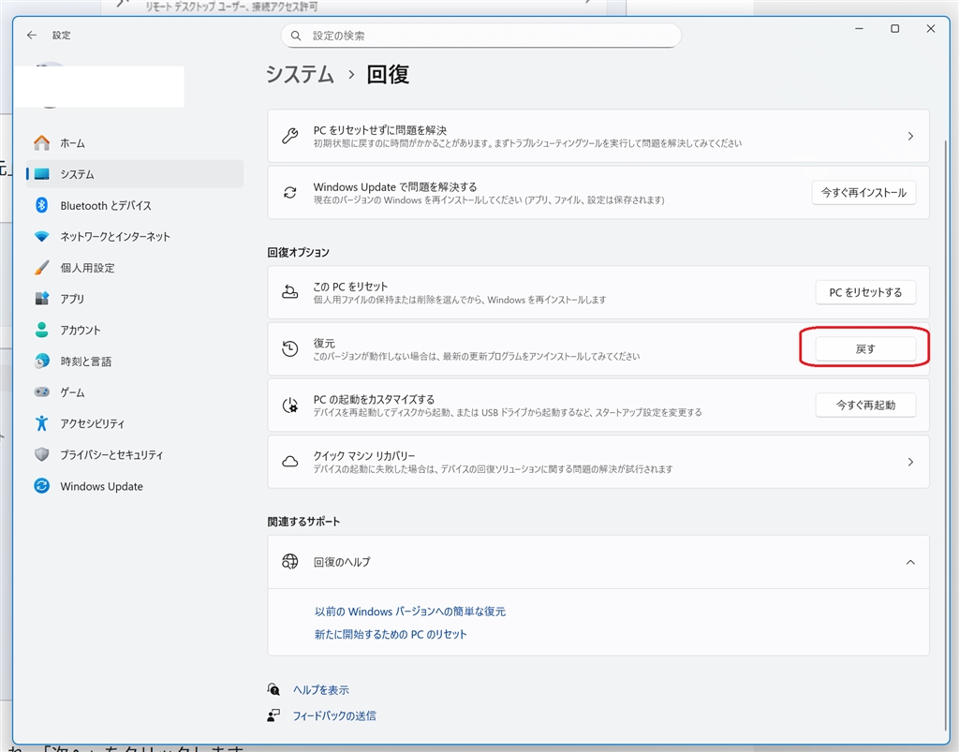Select システム in the sidebar

[135, 174]
